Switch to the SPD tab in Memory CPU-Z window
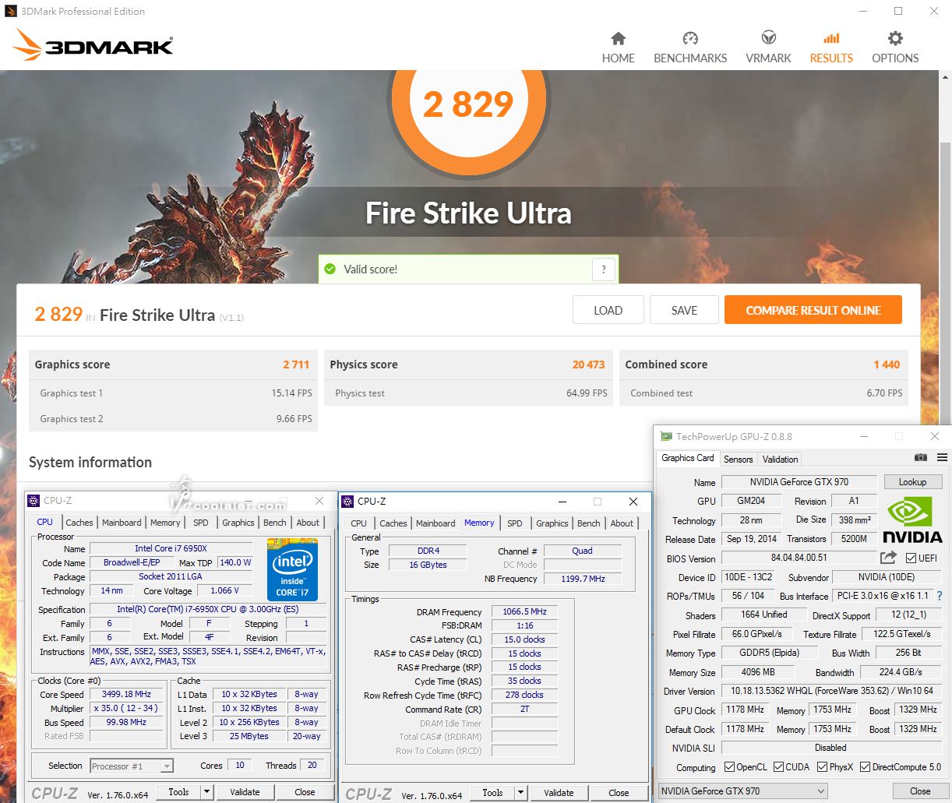The height and width of the screenshot is (803, 952). pos(514,523)
